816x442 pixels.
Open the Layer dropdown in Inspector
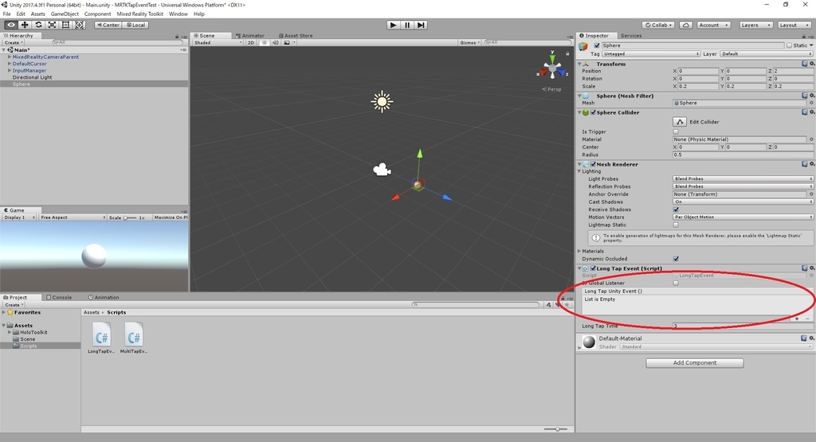767,53
